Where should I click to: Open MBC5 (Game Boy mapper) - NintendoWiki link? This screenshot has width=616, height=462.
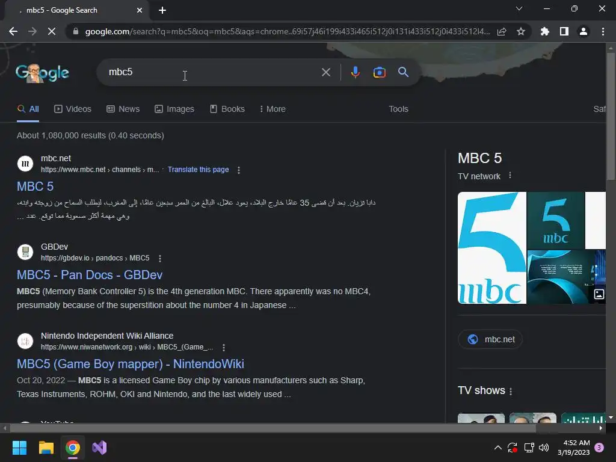[131, 364]
